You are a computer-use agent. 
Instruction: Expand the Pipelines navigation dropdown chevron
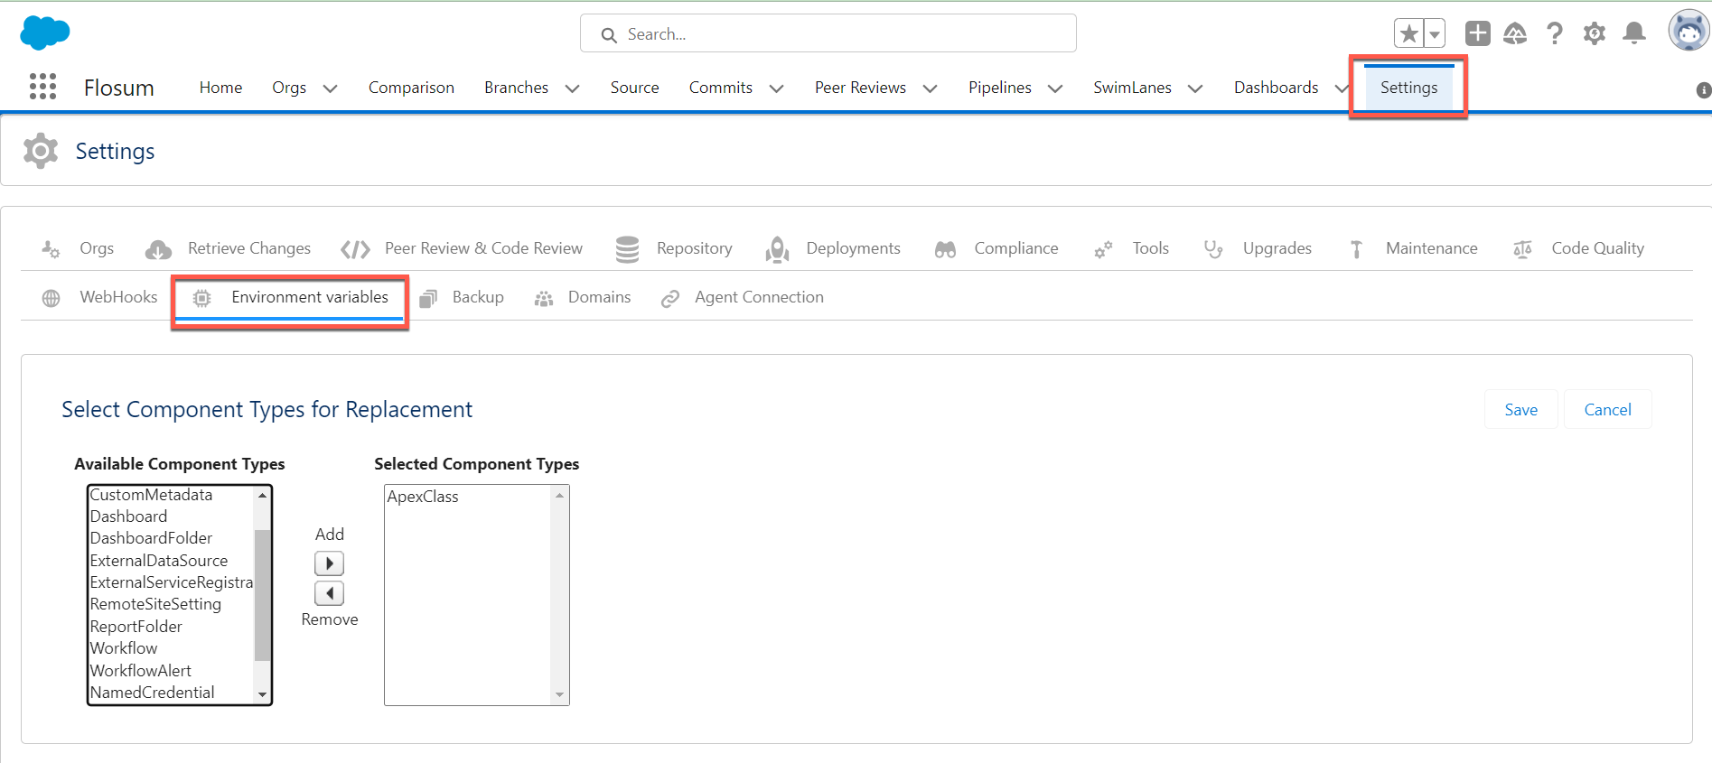coord(1055,88)
